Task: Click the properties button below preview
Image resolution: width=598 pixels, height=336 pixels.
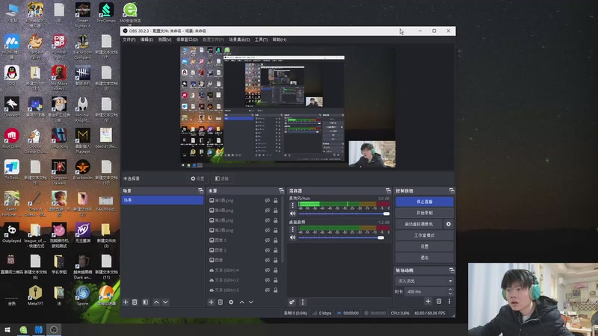Action: 197,178
